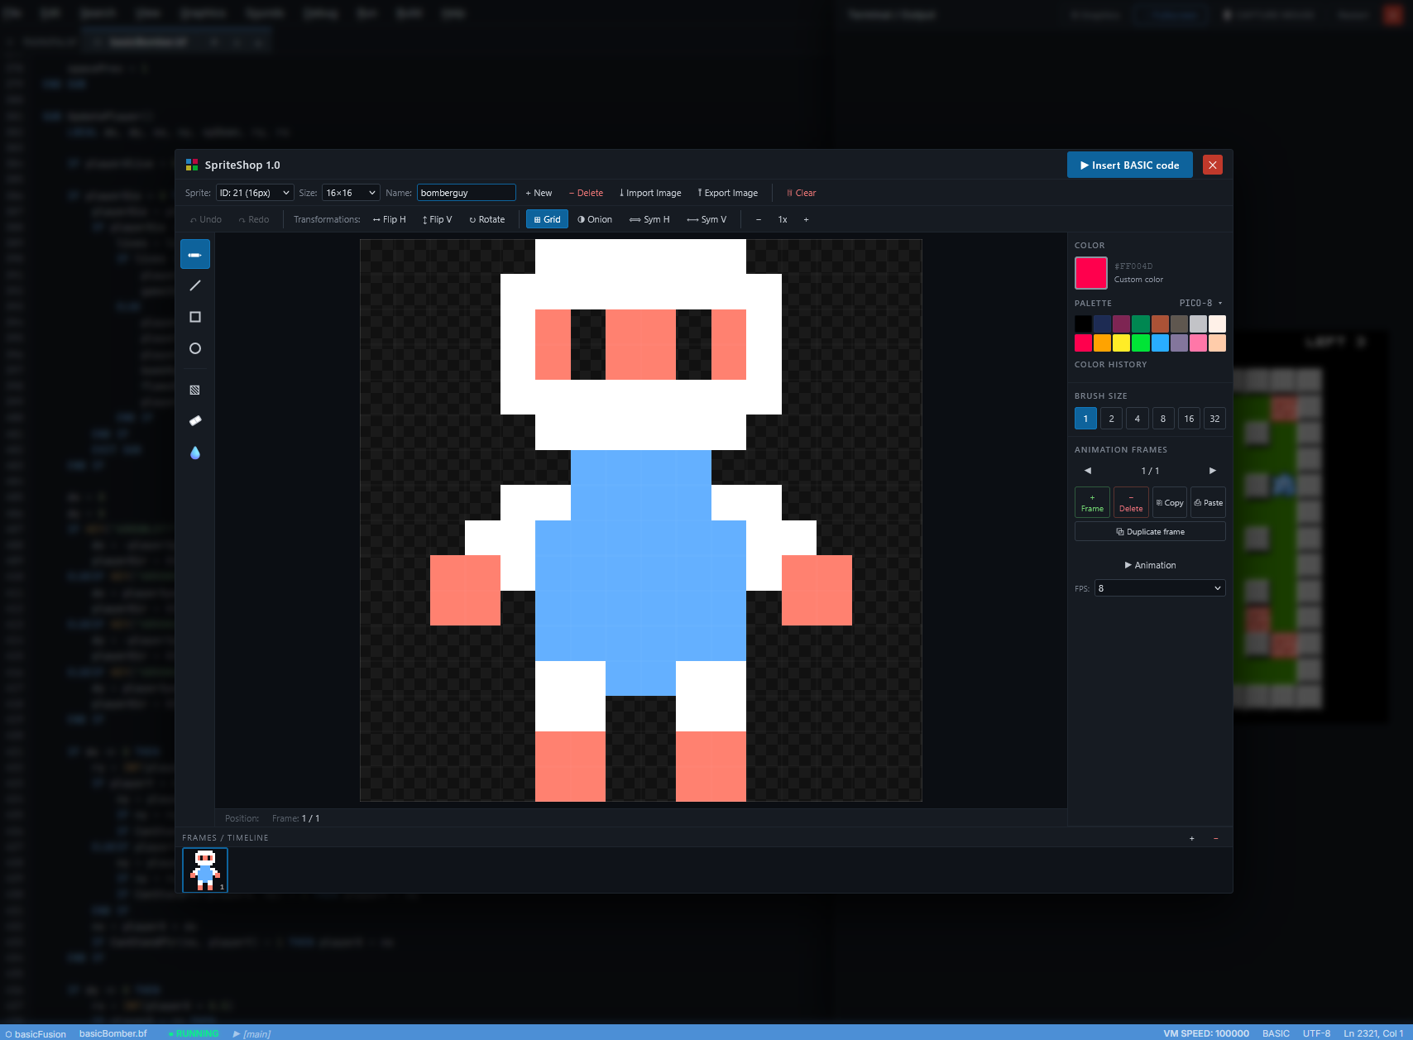Toggle horizontal symmetry Sym H
1413x1040 pixels.
pyautogui.click(x=649, y=219)
